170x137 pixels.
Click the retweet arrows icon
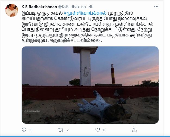click(61, 130)
